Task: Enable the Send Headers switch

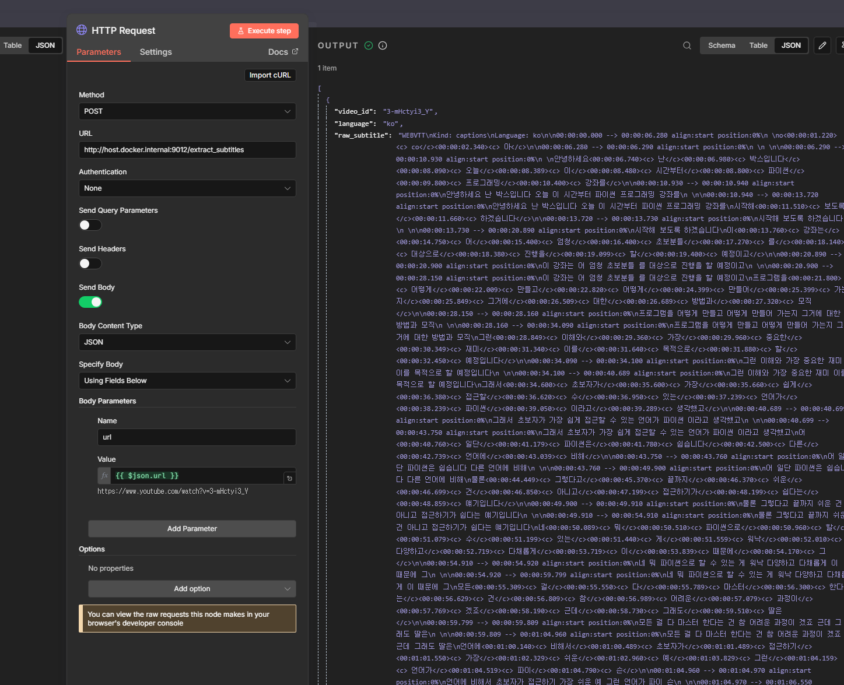Action: pyautogui.click(x=90, y=264)
